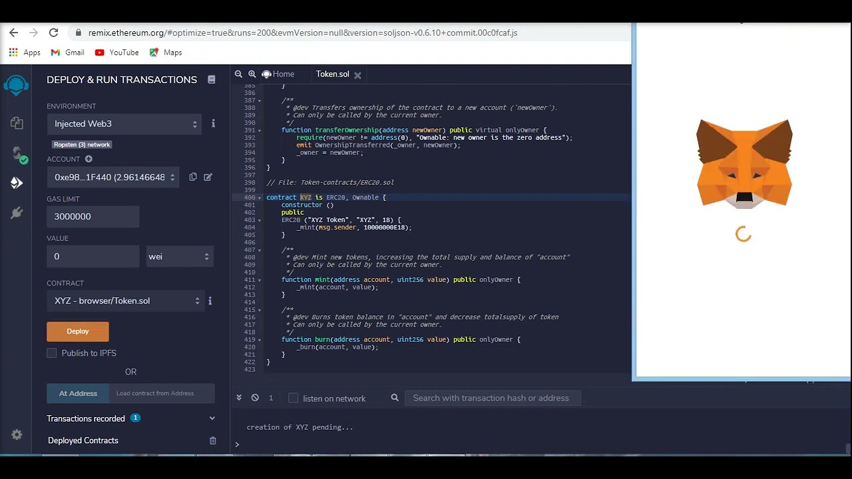Add a new account with the plus icon
Image resolution: width=852 pixels, height=479 pixels.
[x=89, y=159]
